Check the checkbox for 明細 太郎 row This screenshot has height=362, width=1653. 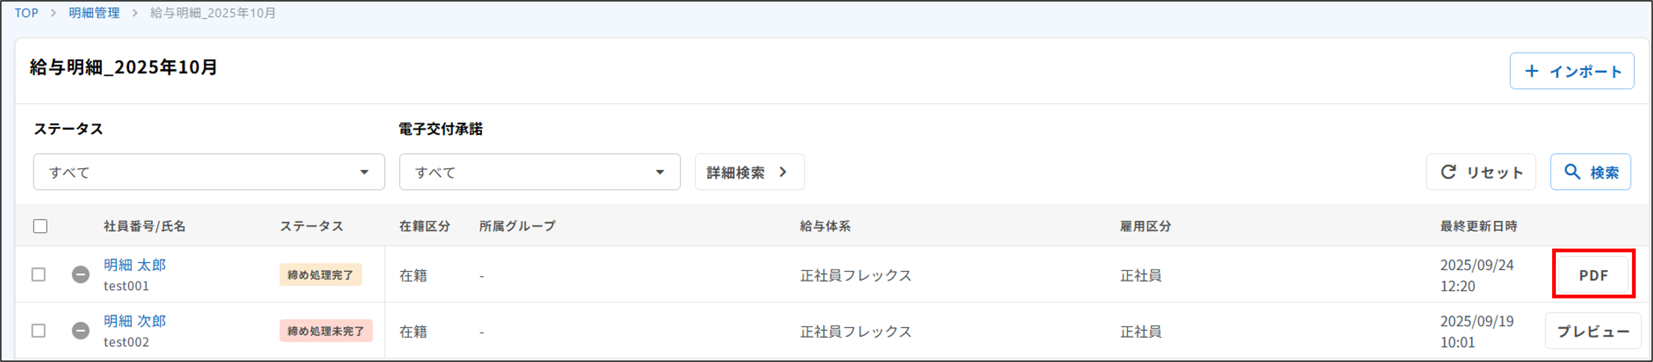39,275
